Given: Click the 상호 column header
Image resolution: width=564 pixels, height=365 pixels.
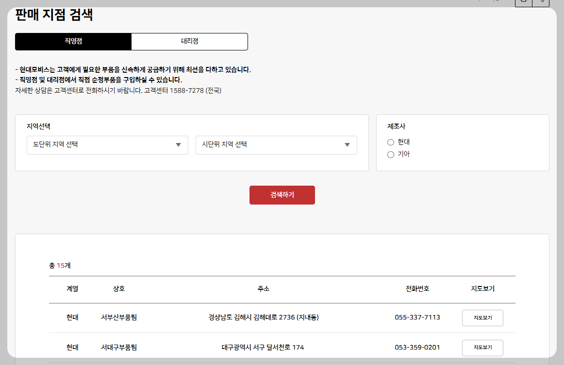Looking at the screenshot, I should pos(119,289).
